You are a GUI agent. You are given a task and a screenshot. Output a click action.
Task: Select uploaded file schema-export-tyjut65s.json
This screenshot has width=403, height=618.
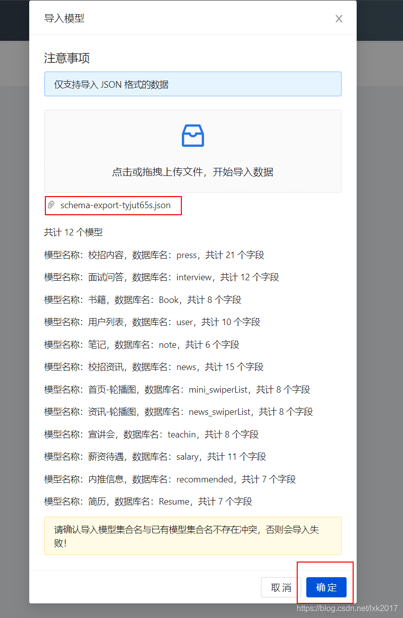click(x=115, y=205)
